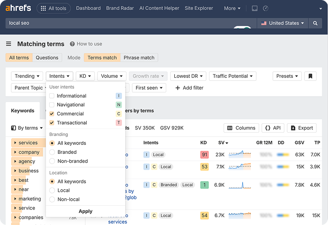328x225 pixels.
Task: Click Apply in intents panel
Action: [x=85, y=211]
